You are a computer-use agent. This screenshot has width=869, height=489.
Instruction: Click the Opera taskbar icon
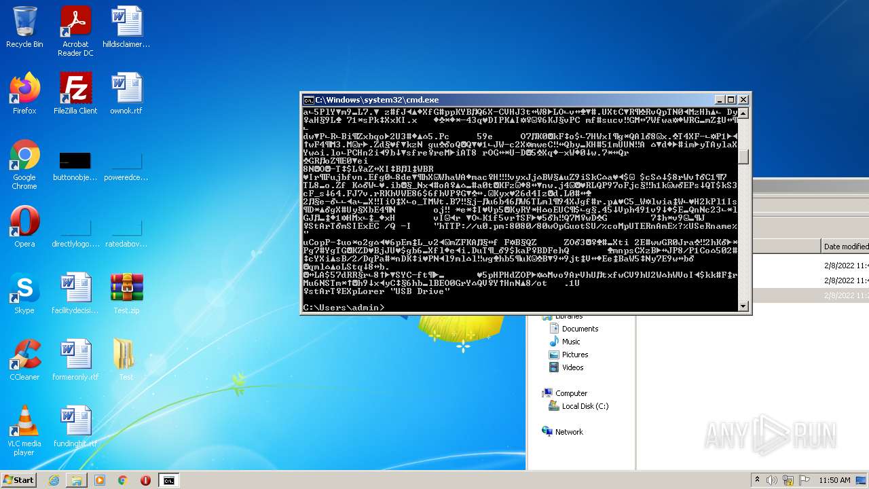[x=145, y=480]
